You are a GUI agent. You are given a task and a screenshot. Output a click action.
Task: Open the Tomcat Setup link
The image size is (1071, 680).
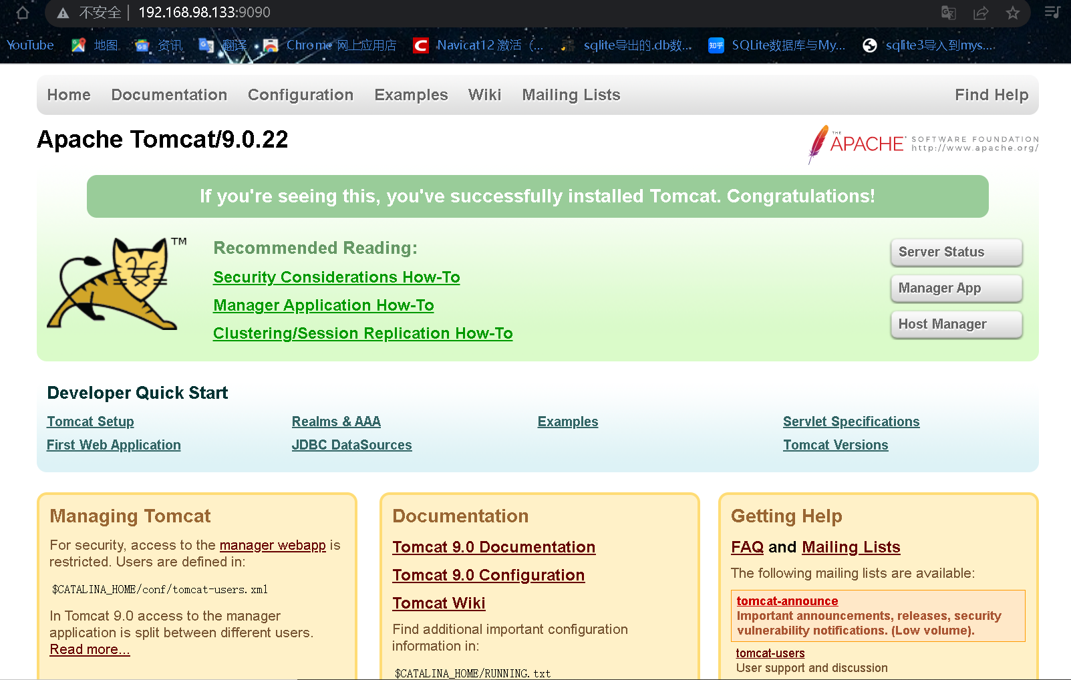point(90,422)
